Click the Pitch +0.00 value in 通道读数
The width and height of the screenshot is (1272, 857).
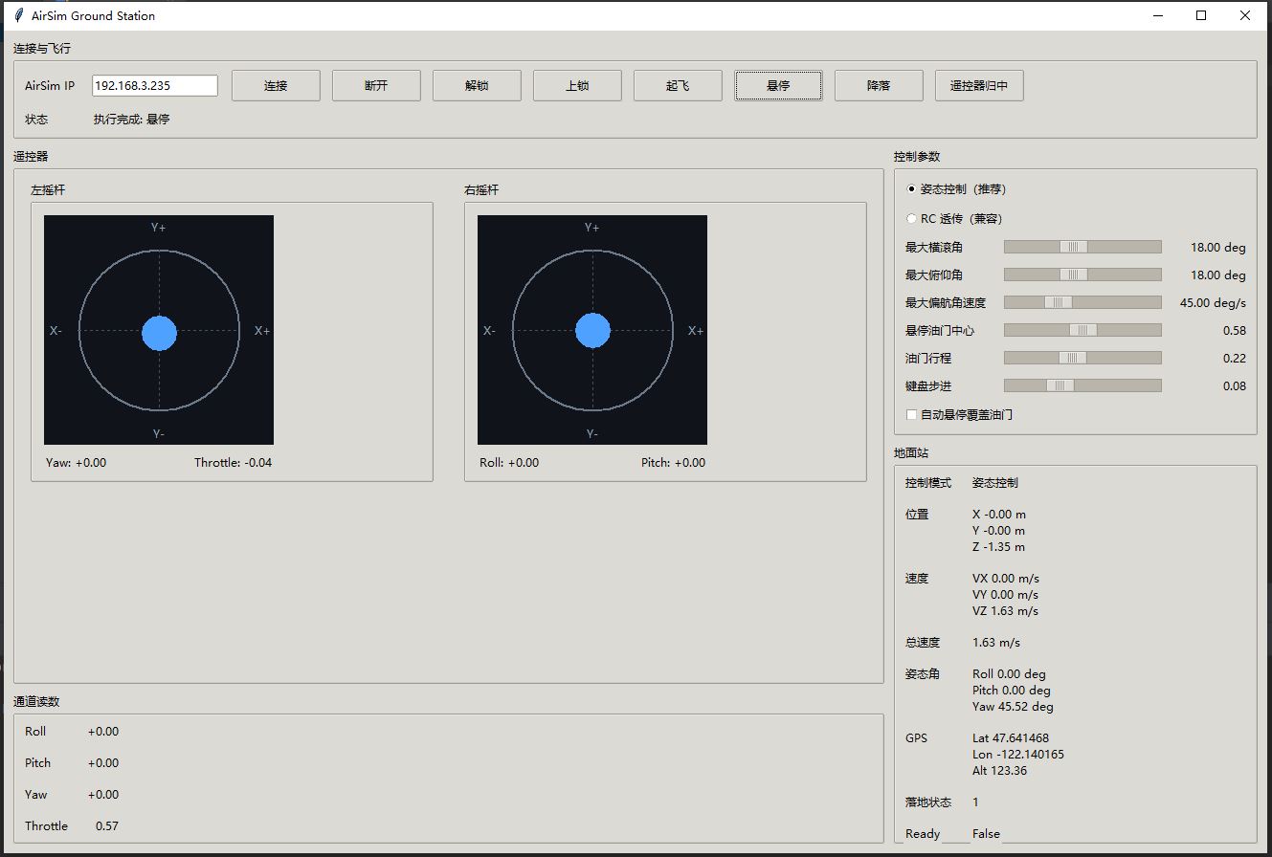pyautogui.click(x=103, y=763)
